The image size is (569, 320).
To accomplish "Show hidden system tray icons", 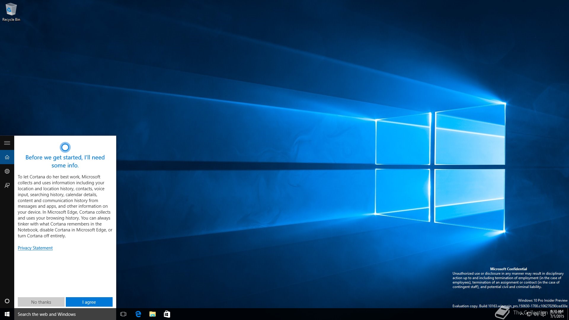I will pyautogui.click(x=522, y=314).
